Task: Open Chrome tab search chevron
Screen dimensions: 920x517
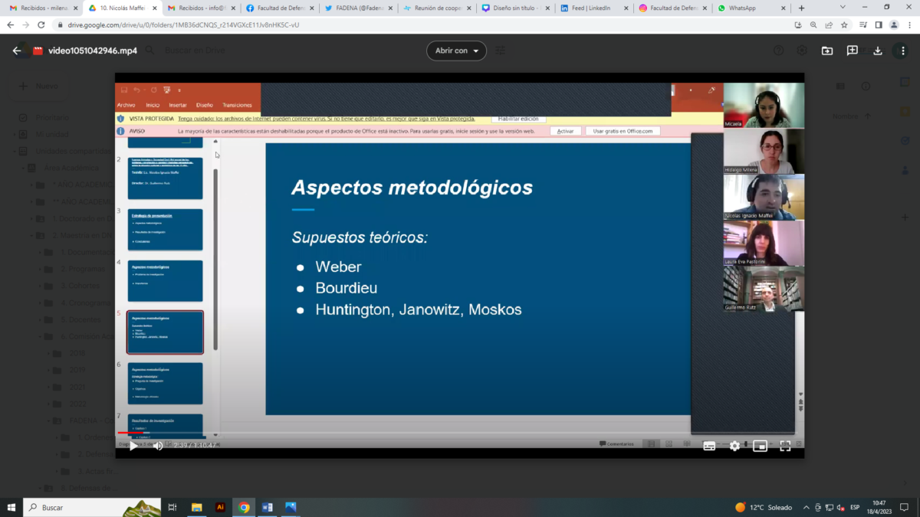Action: pyautogui.click(x=843, y=7)
